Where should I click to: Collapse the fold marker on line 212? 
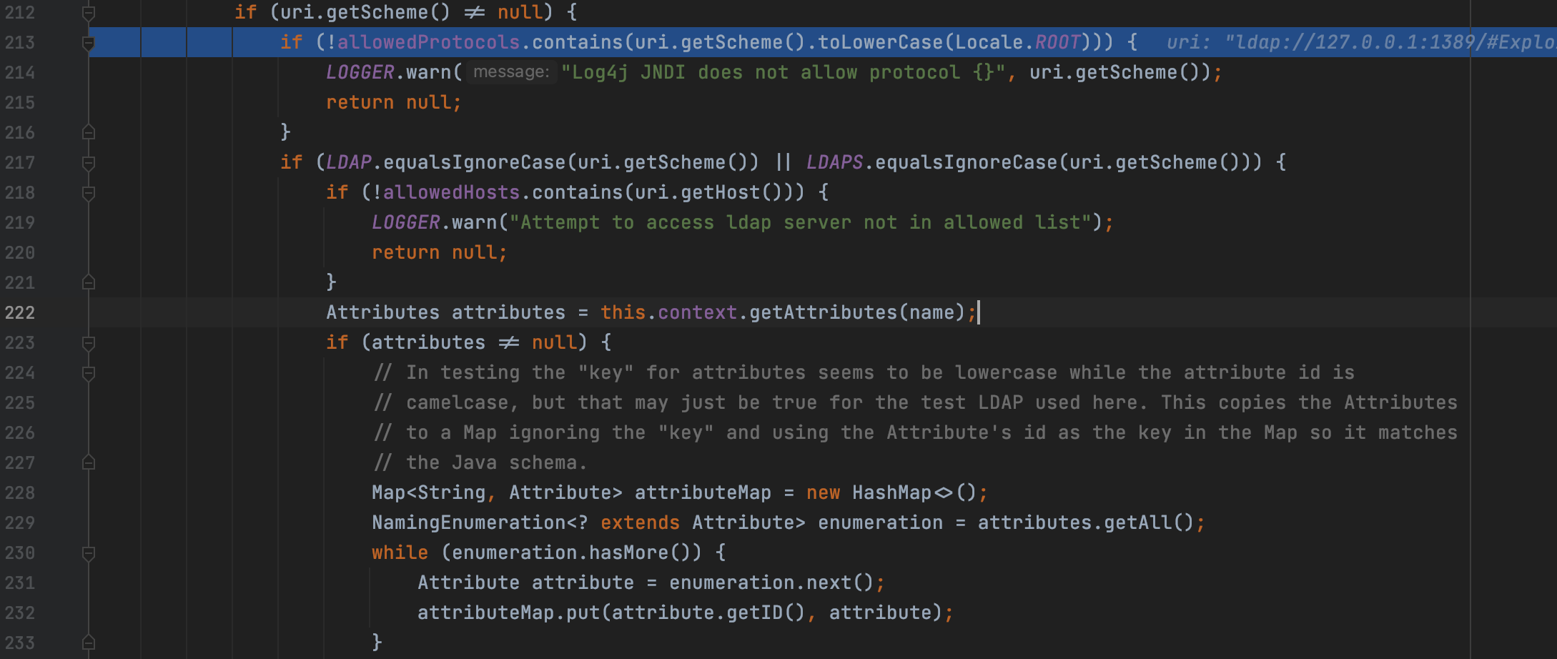point(89,13)
